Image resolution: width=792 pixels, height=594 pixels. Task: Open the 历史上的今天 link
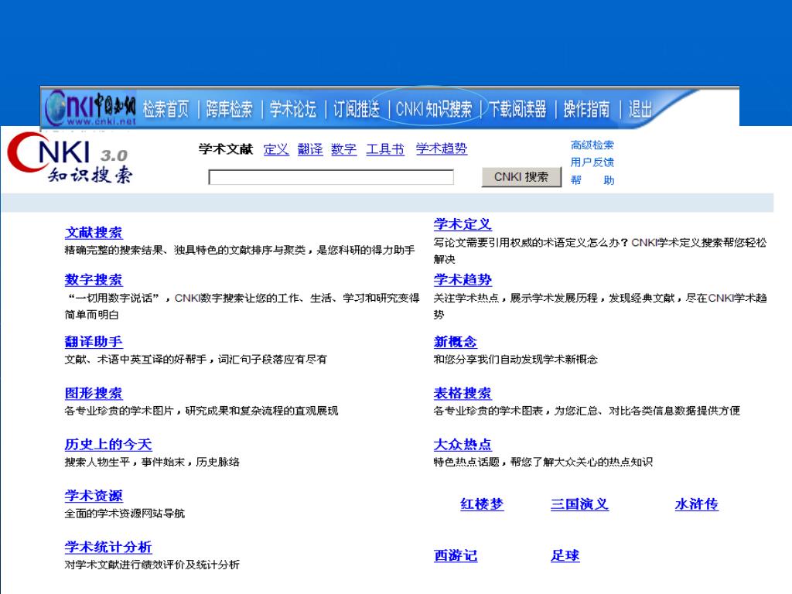click(x=108, y=445)
